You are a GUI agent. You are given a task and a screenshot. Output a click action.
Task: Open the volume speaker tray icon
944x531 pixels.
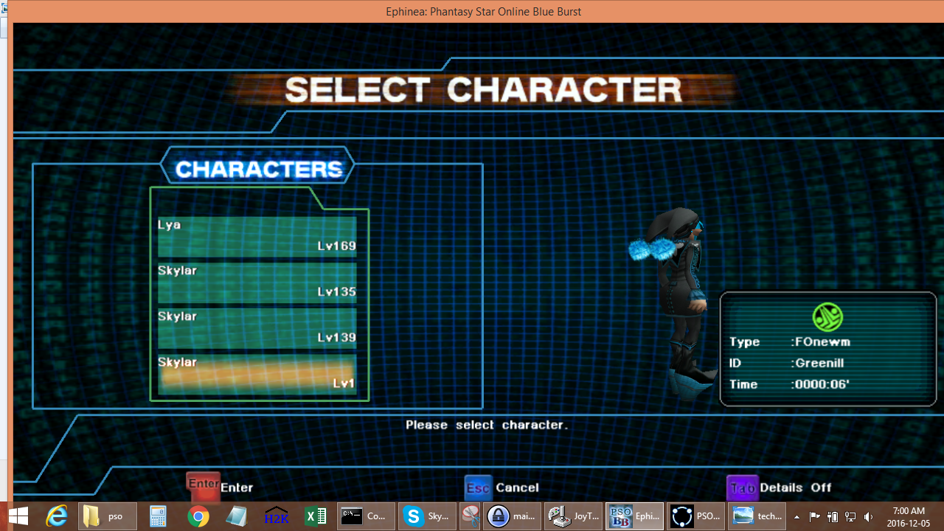pos(868,517)
